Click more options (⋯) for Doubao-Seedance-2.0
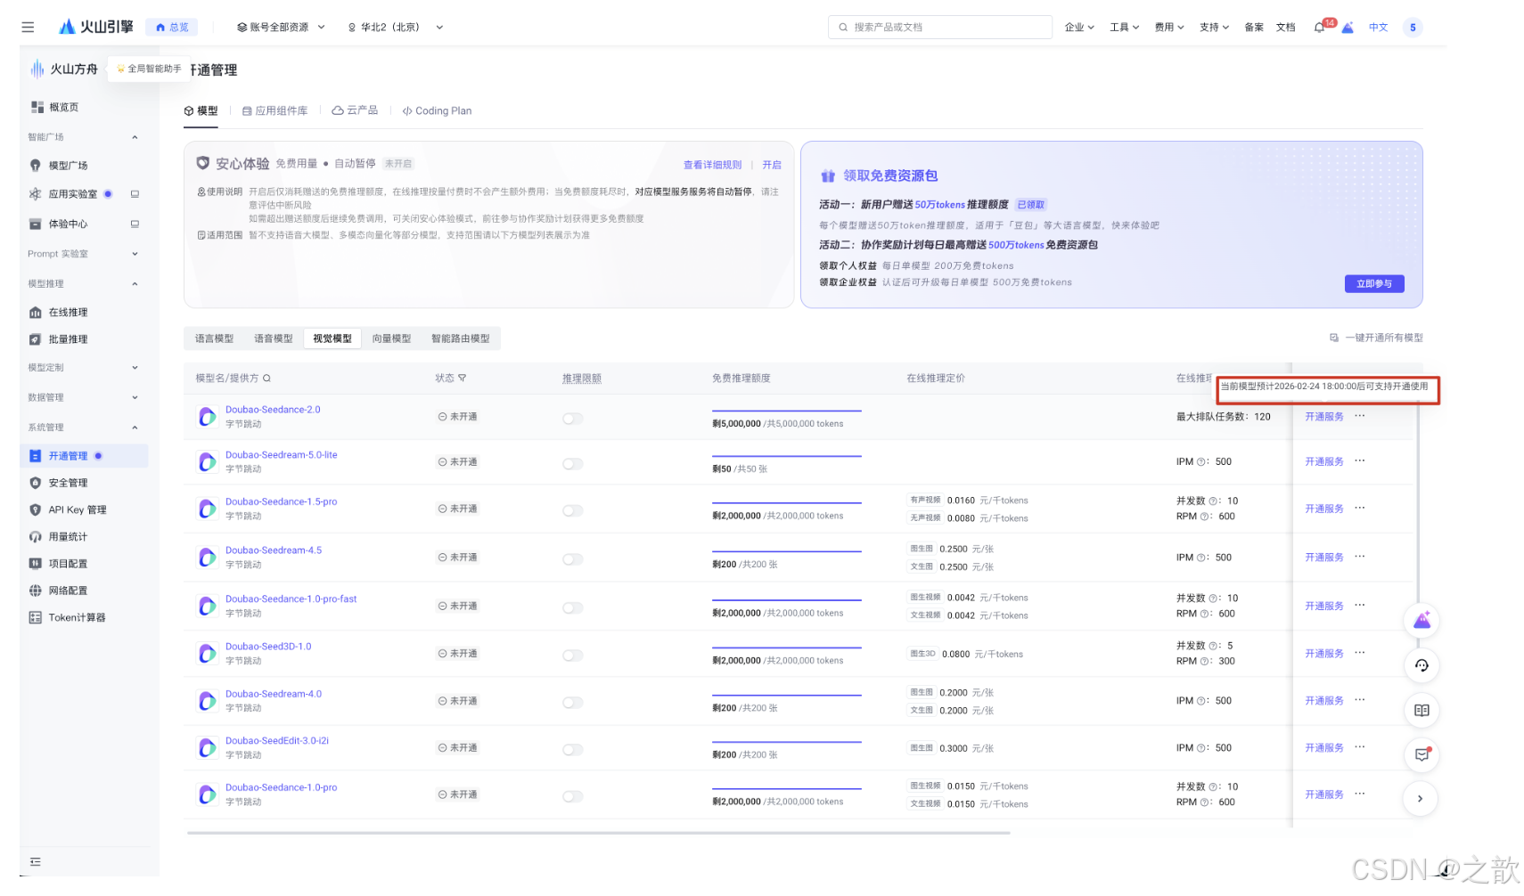This screenshot has height=896, width=1524. pos(1359,416)
